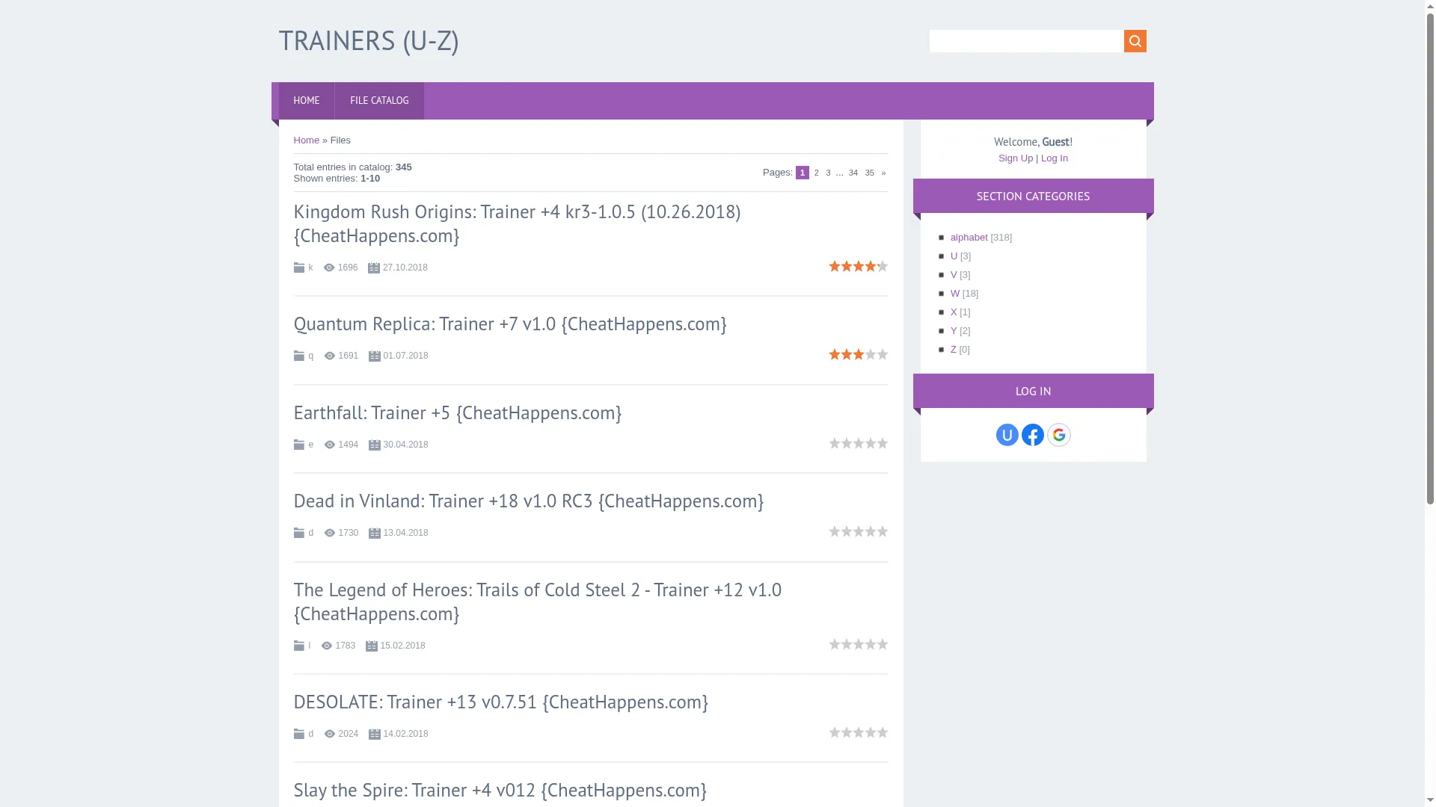The width and height of the screenshot is (1436, 807).
Task: Click category letter e under Earthfall
Action: (x=311, y=445)
